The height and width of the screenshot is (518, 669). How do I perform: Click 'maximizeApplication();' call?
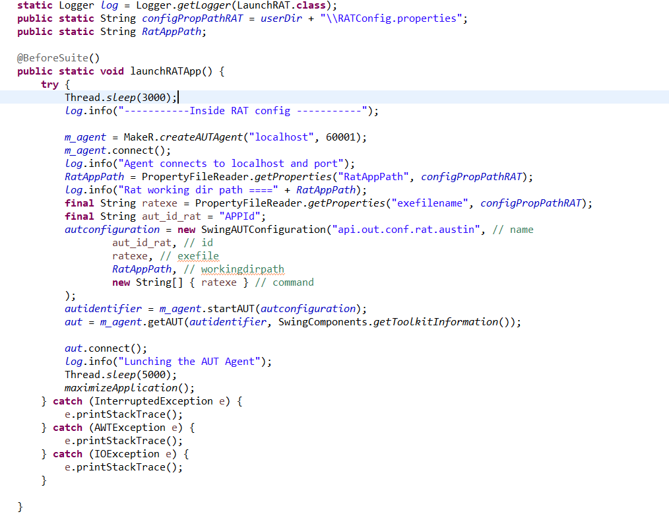(129, 388)
